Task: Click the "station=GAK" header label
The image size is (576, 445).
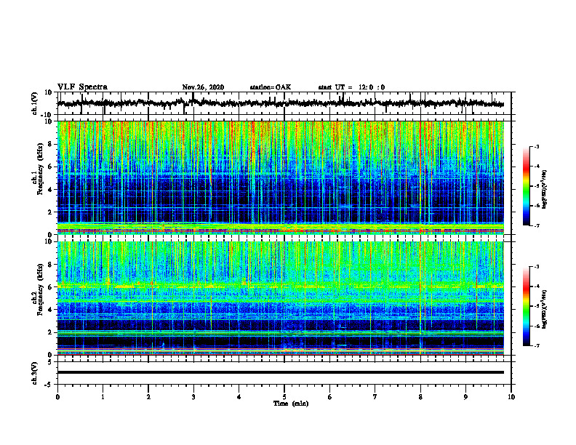Action: (271, 87)
